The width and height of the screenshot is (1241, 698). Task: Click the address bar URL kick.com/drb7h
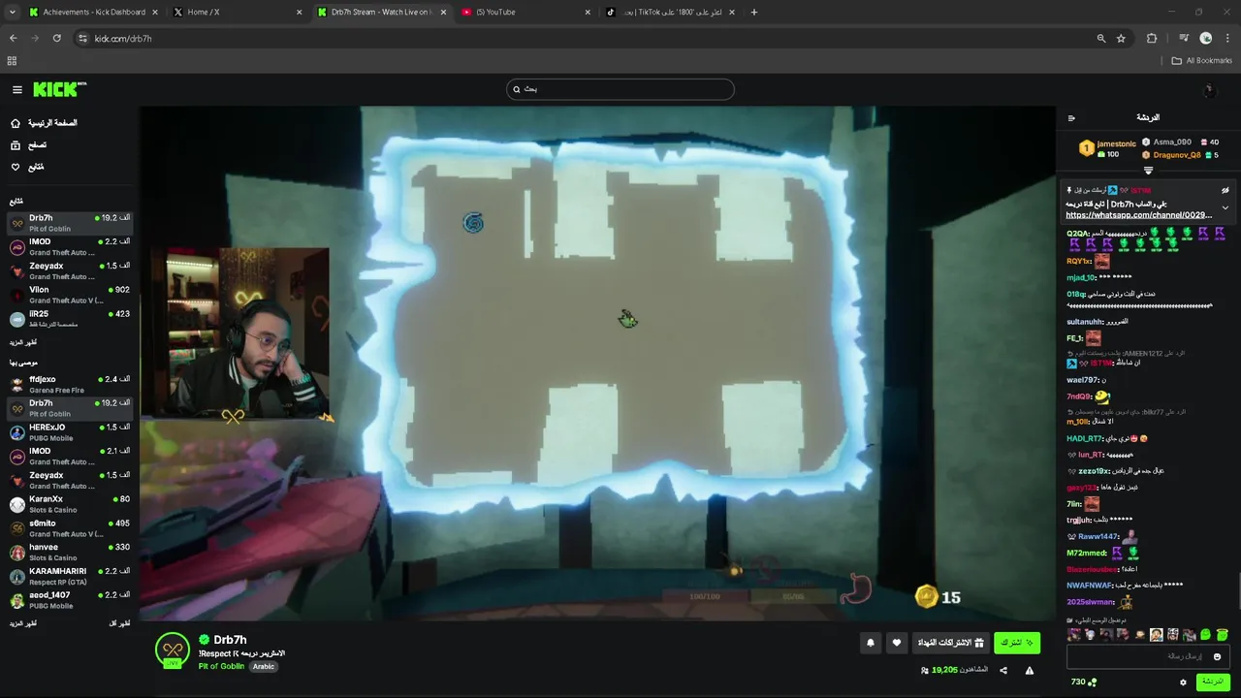click(x=123, y=38)
